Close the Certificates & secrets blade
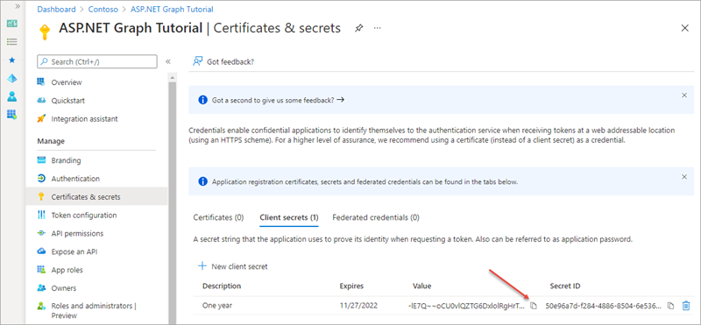 coord(684,28)
